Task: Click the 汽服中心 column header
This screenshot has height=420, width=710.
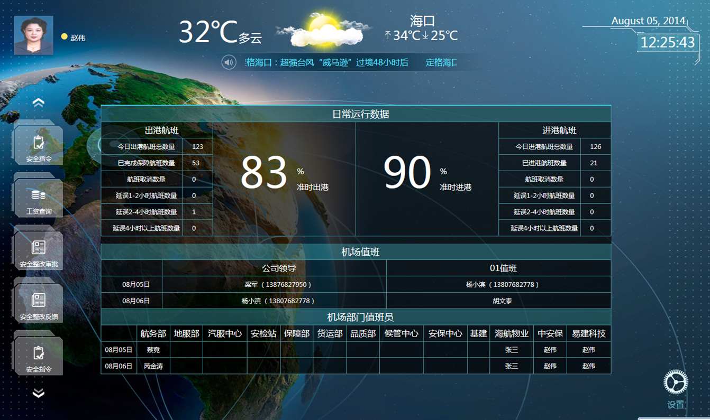Action: (x=225, y=334)
